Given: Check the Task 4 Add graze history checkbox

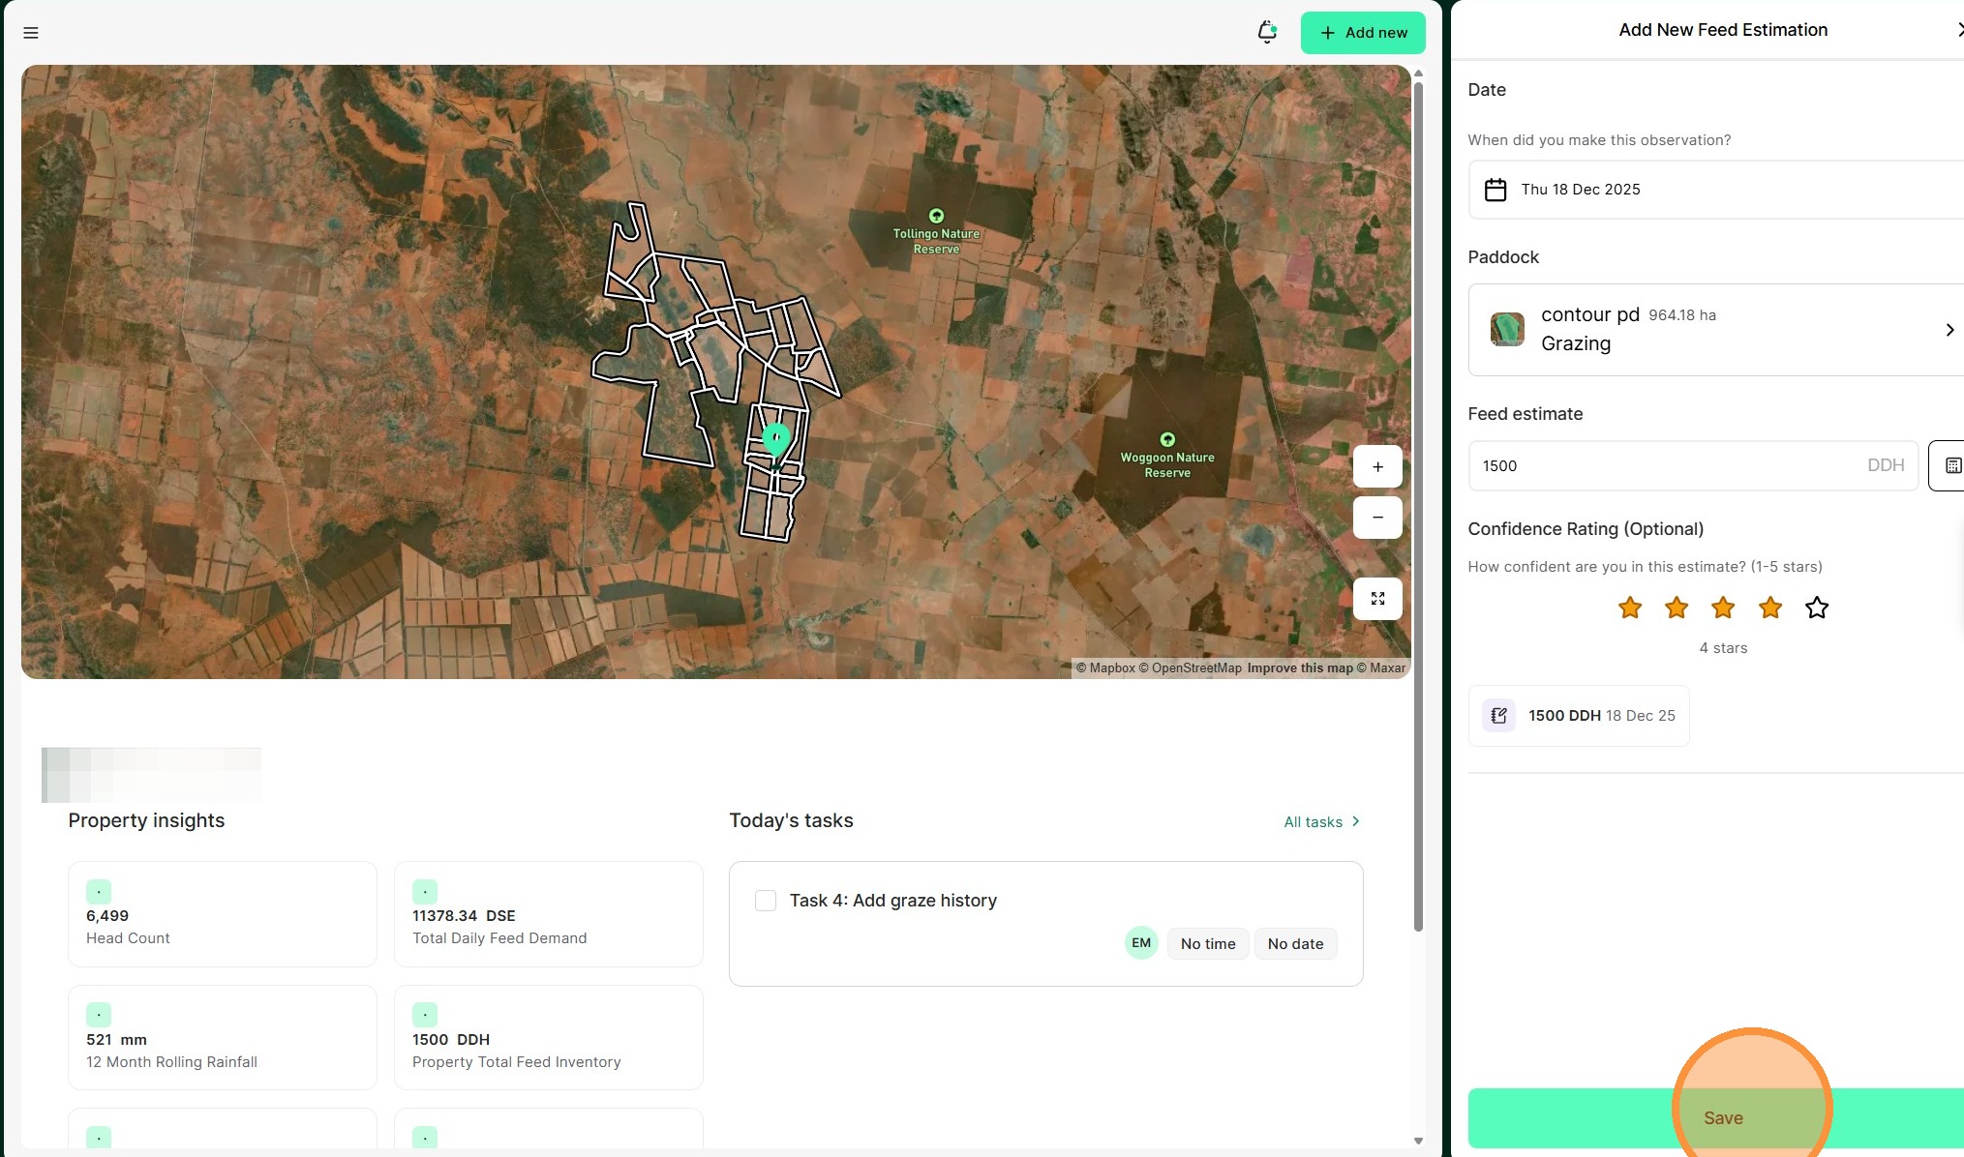Looking at the screenshot, I should coord(766,901).
